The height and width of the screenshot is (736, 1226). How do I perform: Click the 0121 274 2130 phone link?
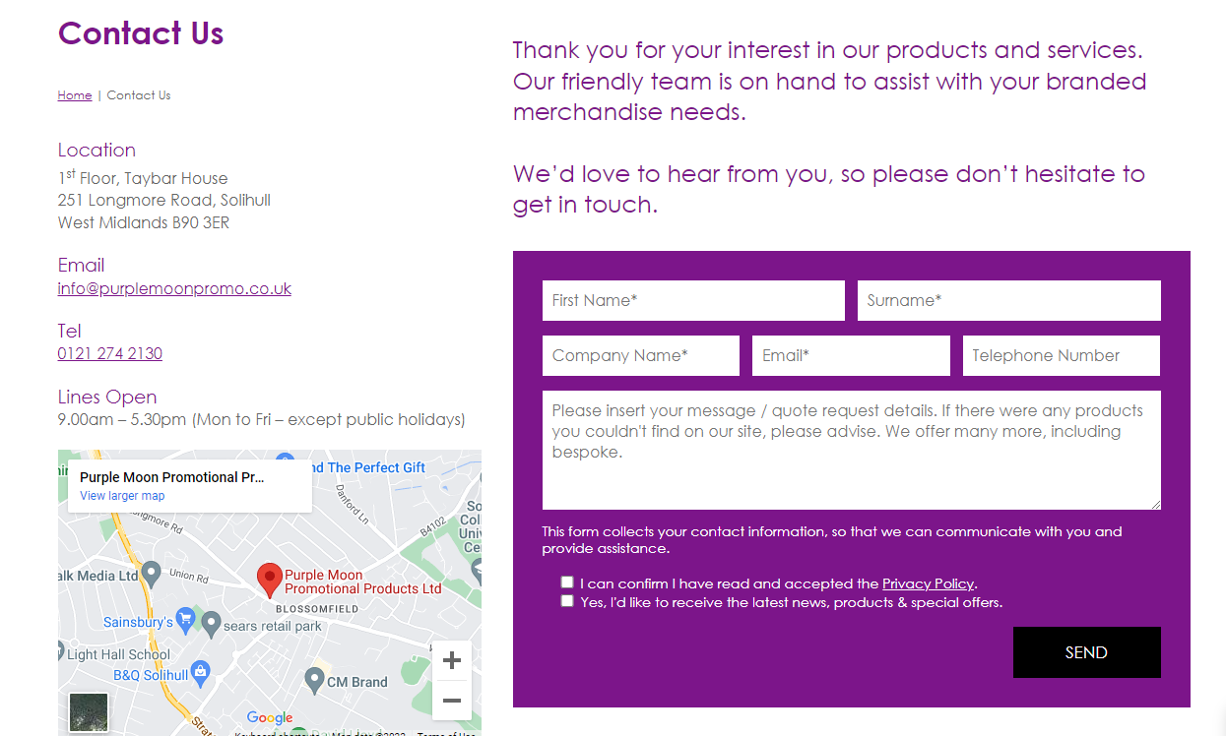[x=110, y=353]
